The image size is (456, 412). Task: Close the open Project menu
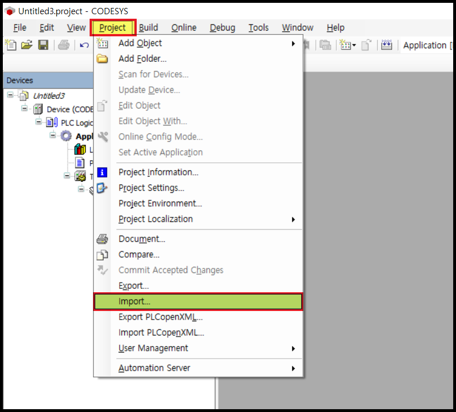pos(113,28)
